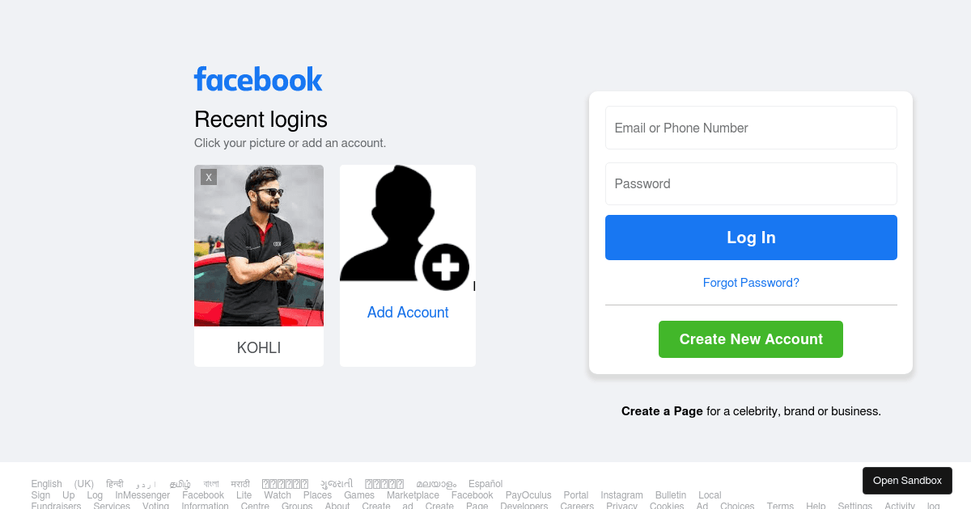Screen dimensions: 971x509
Task: Click the Password field
Action: point(751,183)
